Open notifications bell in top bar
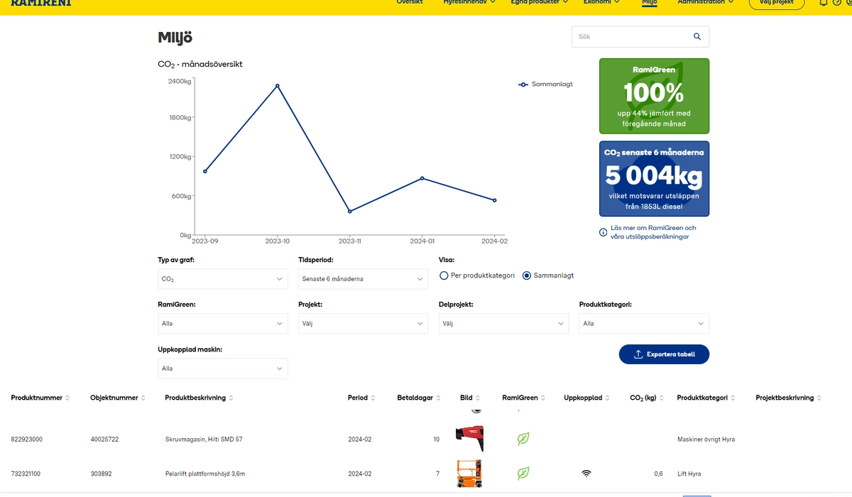 pos(824,2)
